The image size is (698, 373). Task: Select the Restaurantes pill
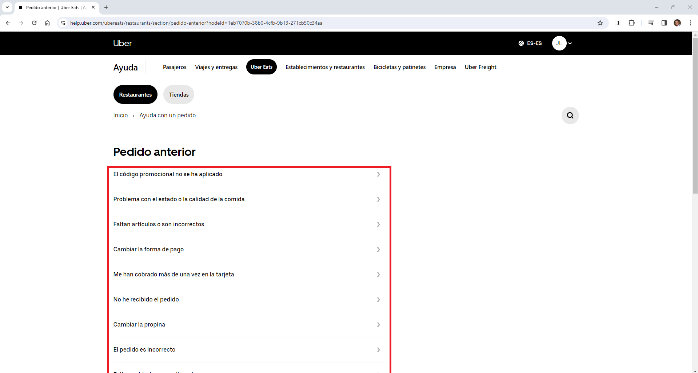pos(135,94)
